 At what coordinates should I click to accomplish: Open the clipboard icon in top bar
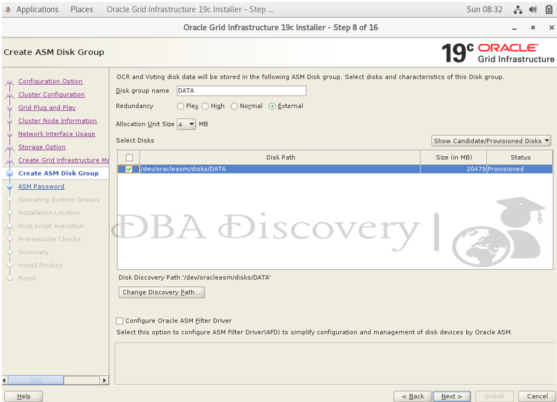[549, 10]
